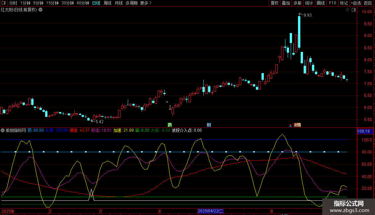Screen dimensions: 375x215
Task: Open the 复权 adjustment options
Action: coord(274,3)
